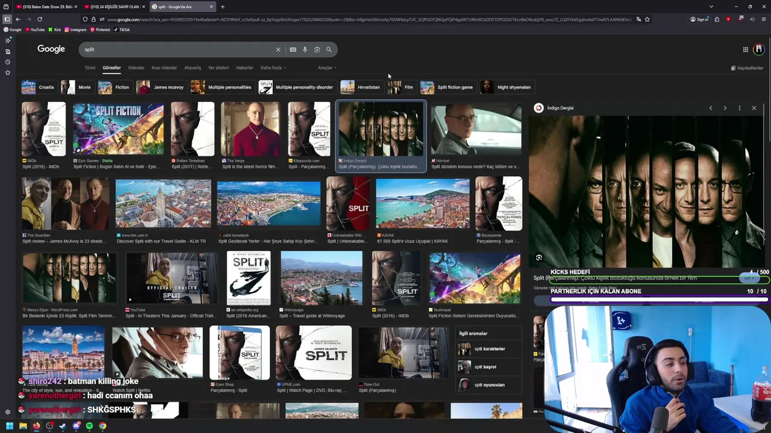Open Kick bookmark in bookmarks bar
The width and height of the screenshot is (771, 433).
tap(55, 29)
